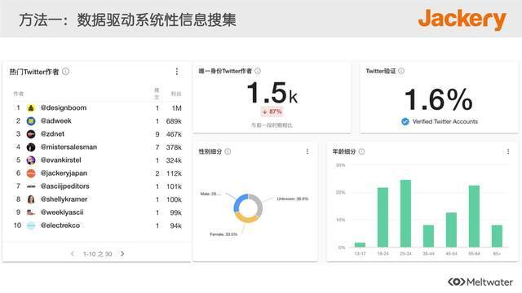Viewport: 522px width, 293px height.
Task: Open three-dot menu of 性别细分 panel
Action: click(x=307, y=151)
